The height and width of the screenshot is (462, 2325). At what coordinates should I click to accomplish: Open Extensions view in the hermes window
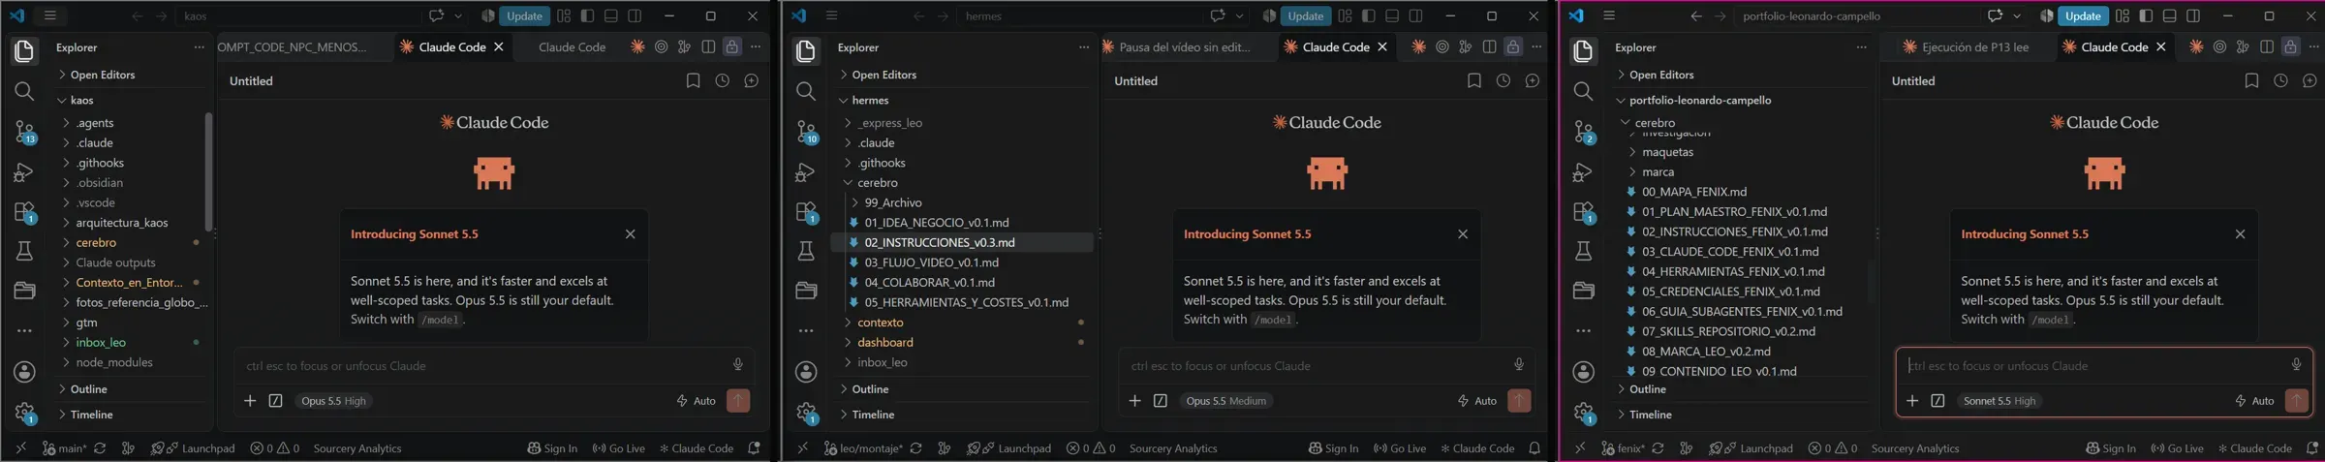[x=805, y=212]
